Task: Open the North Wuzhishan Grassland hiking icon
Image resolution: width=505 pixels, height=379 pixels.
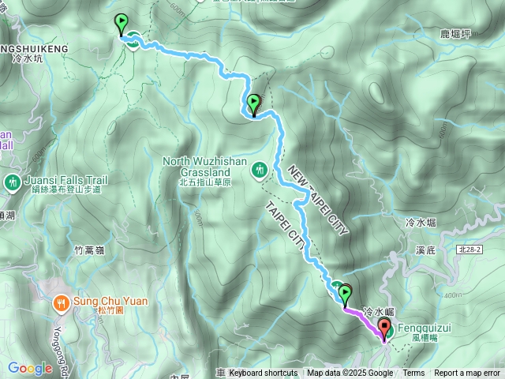Action: (x=260, y=171)
